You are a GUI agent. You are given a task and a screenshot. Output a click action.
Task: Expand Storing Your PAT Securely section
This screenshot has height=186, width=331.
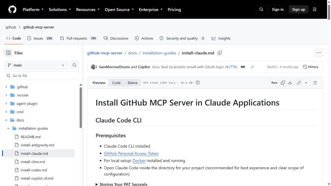pyautogui.click(x=121, y=184)
